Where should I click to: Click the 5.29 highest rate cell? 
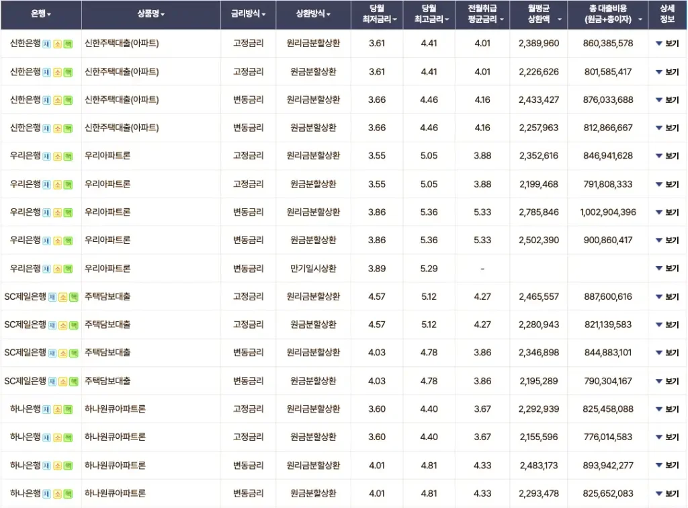(x=429, y=269)
